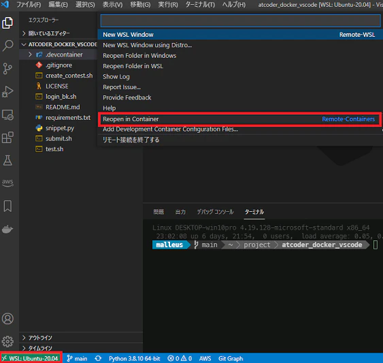Click the command palette input box
This screenshot has width=383, height=363.
tap(240, 21)
